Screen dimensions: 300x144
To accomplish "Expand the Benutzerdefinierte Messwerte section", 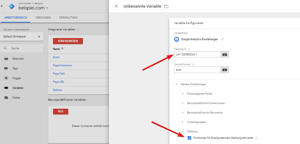I will (202, 113).
